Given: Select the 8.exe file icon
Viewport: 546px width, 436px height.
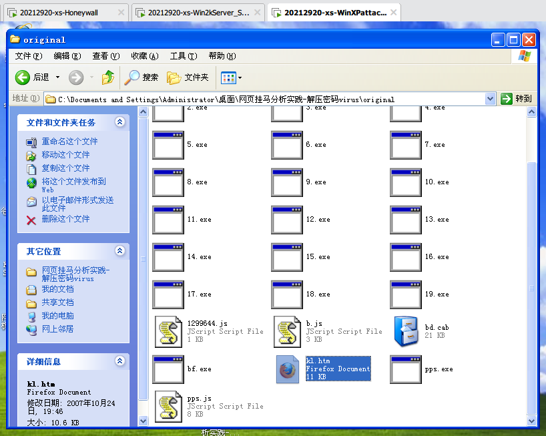Looking at the screenshot, I should [168, 182].
